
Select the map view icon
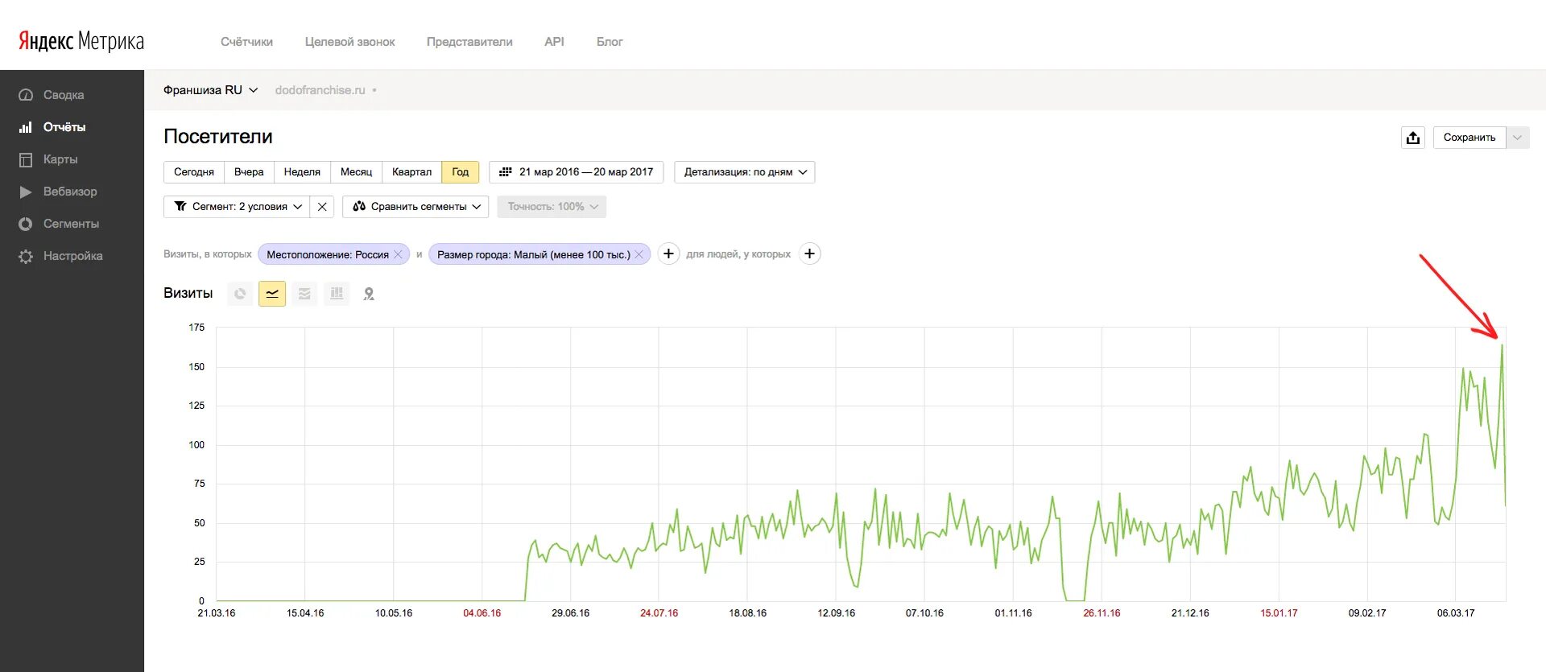[x=369, y=294]
